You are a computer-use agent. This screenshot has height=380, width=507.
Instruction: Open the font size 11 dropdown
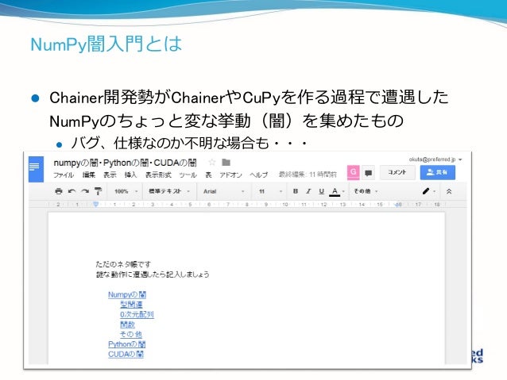(x=271, y=191)
